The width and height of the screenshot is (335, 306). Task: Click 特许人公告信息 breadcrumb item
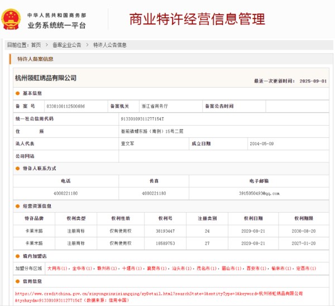point(110,45)
